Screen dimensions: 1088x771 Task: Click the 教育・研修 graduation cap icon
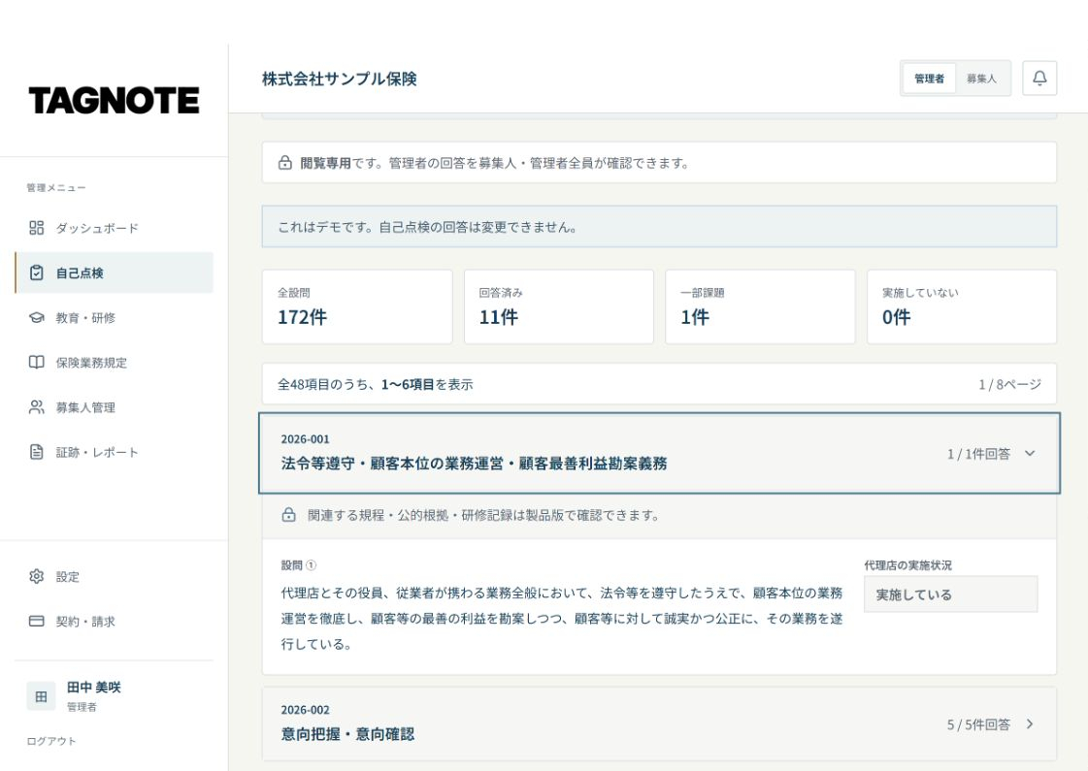(36, 317)
